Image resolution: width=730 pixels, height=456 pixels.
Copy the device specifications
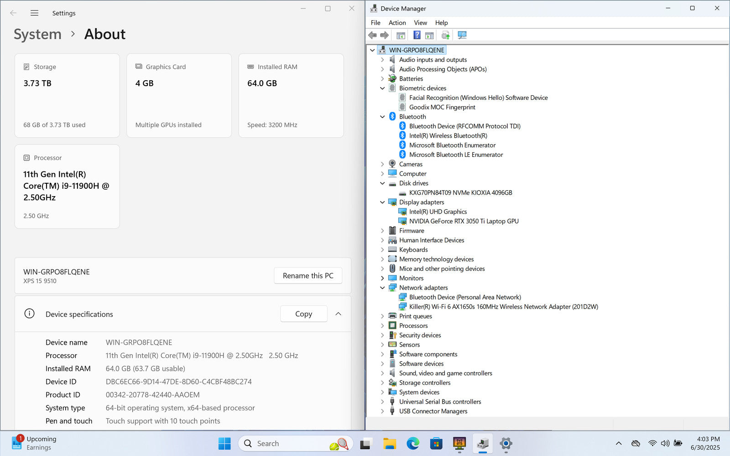(x=303, y=314)
